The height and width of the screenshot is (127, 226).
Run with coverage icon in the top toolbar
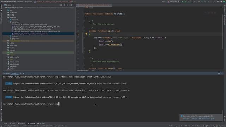coord(189,1)
